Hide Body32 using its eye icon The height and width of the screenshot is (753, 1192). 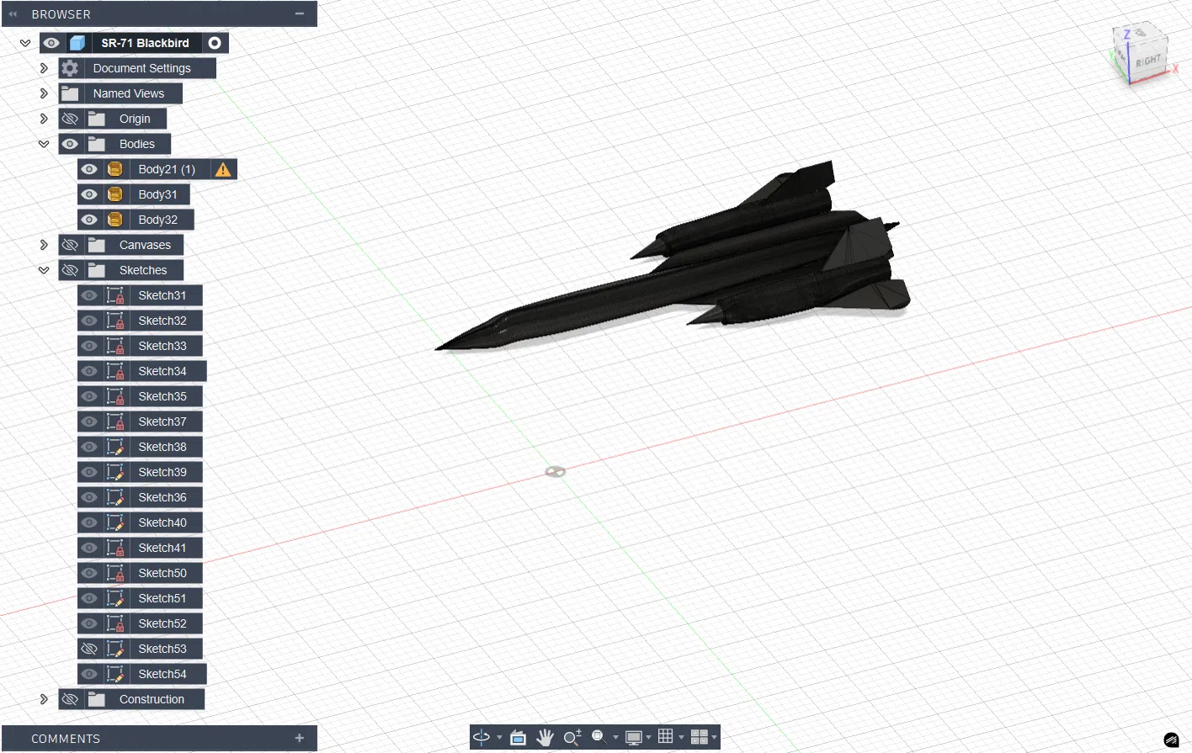(89, 220)
